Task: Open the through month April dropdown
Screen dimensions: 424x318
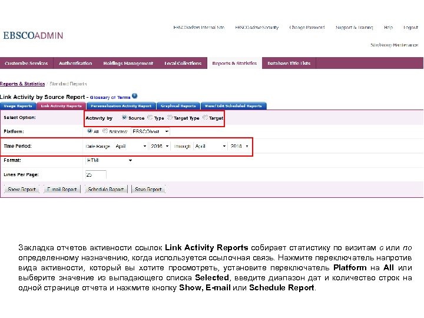Action: click(210, 146)
